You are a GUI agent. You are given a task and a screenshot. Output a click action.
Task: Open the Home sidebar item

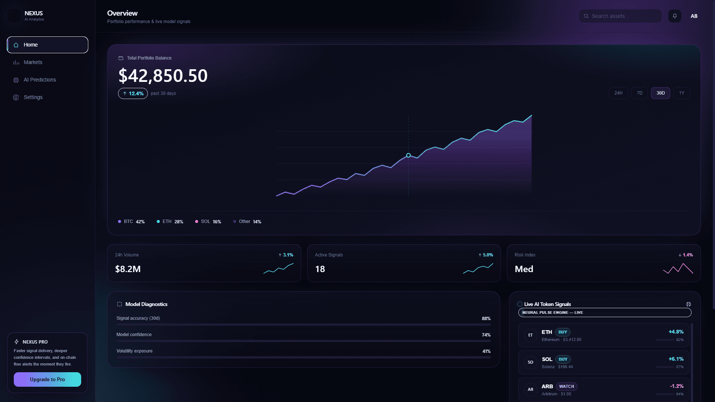pos(48,45)
